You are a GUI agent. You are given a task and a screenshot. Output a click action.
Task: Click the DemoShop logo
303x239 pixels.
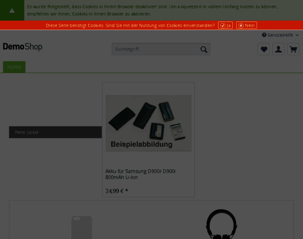pos(23,47)
